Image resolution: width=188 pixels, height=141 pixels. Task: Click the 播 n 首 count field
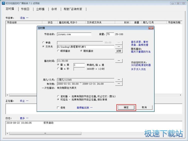point(79,65)
